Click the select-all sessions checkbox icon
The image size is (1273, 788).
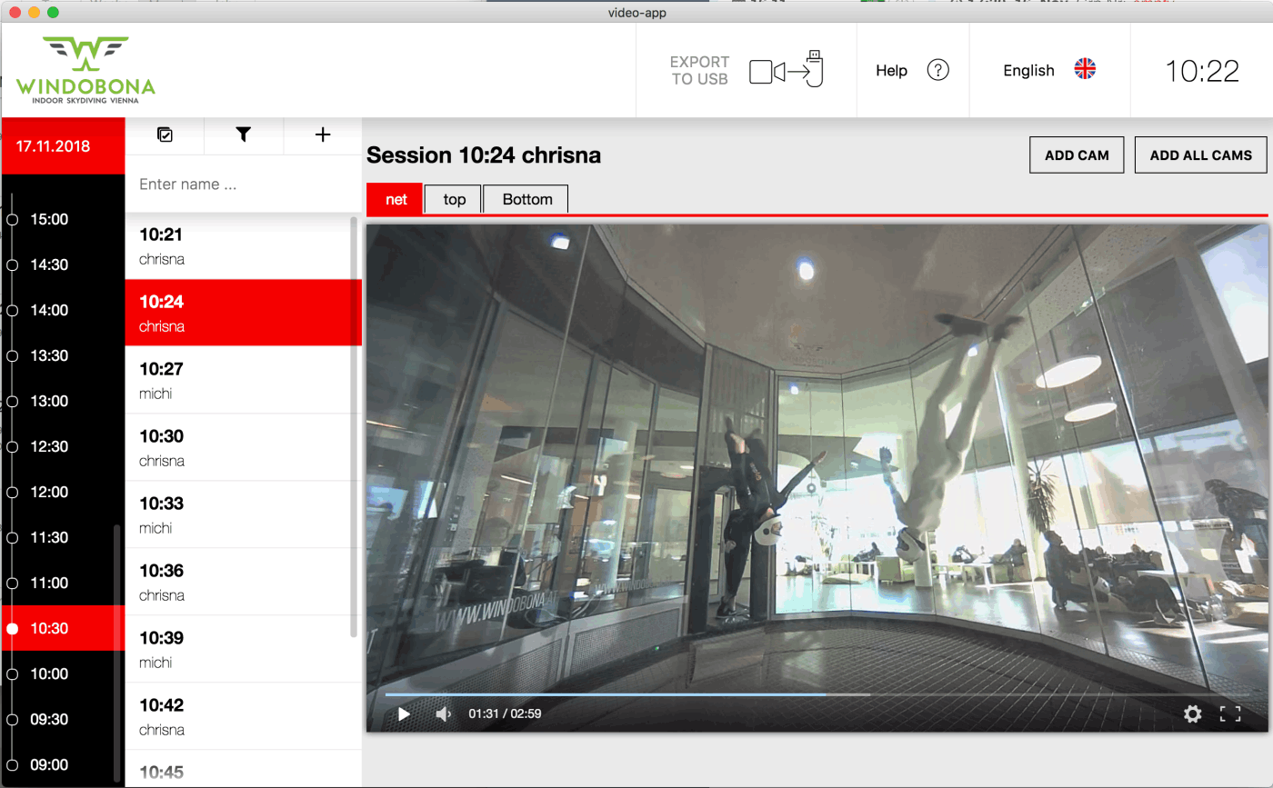[x=165, y=135]
